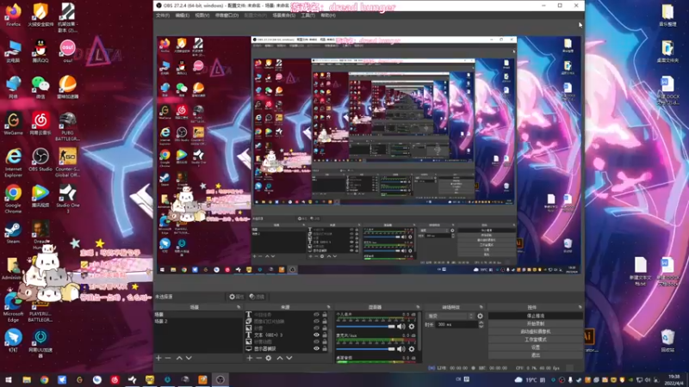Open the 微信 WeChat desktop icon

point(40,87)
